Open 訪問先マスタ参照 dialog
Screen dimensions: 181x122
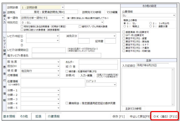pos(92,12)
